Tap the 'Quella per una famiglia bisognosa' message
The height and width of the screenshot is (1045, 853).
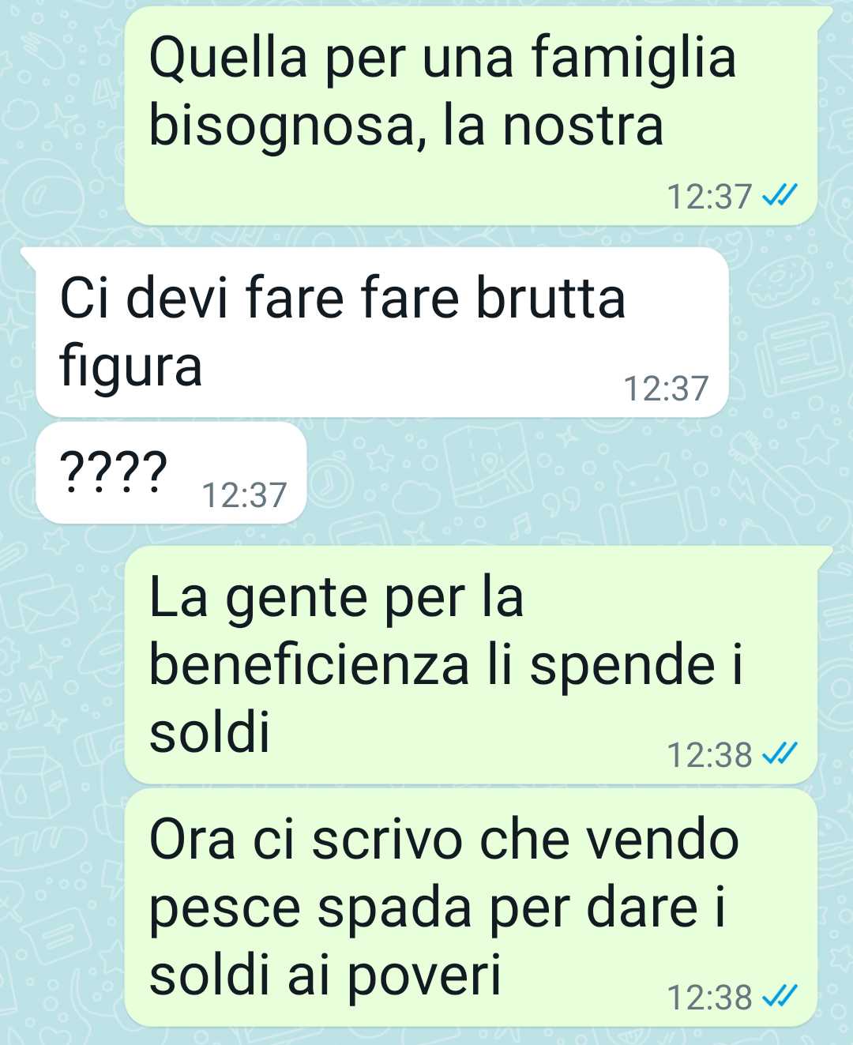(x=478, y=116)
